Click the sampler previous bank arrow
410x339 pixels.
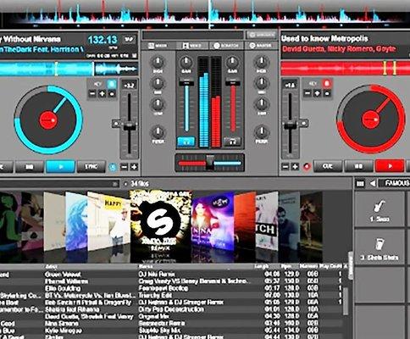[x=373, y=184]
